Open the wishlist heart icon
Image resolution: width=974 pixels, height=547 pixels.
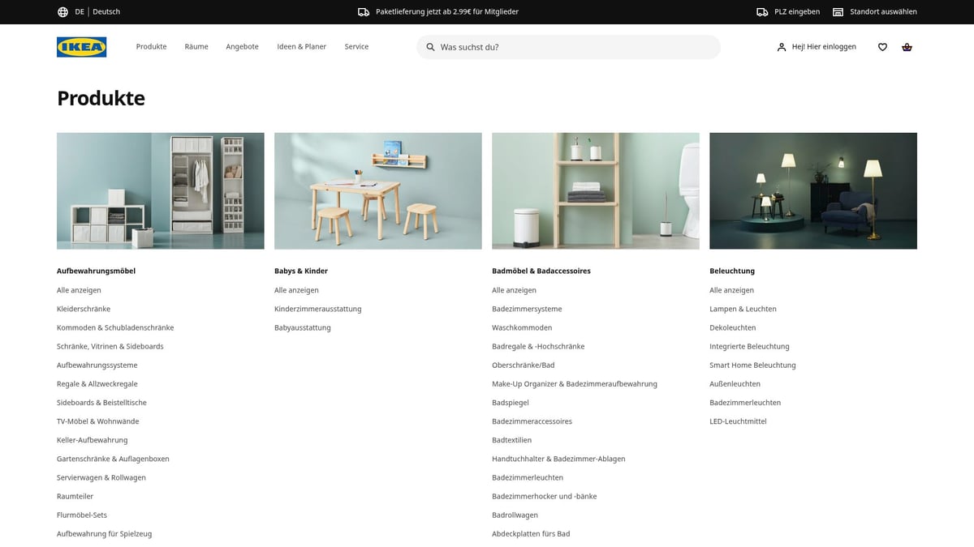(882, 46)
